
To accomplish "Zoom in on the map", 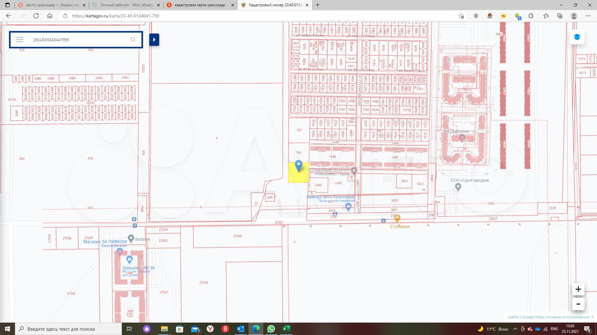I will click(578, 289).
